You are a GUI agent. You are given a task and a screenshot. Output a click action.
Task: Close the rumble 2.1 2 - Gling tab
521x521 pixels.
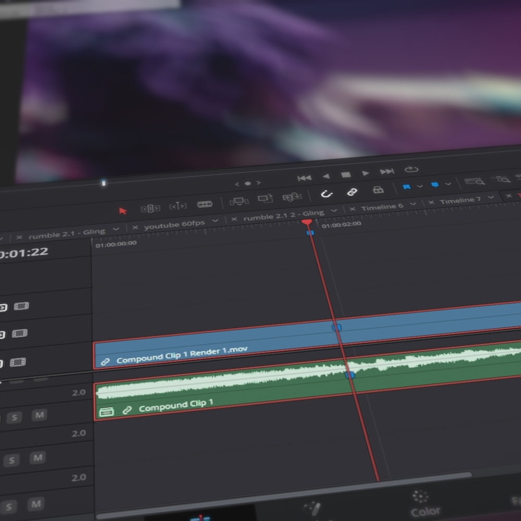(x=234, y=219)
